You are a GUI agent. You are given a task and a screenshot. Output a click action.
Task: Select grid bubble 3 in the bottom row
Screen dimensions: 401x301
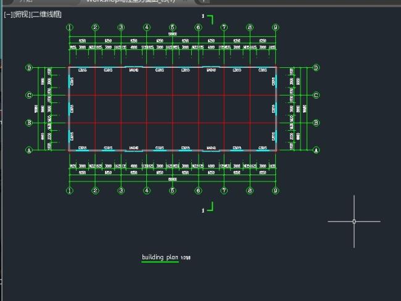tap(121, 191)
